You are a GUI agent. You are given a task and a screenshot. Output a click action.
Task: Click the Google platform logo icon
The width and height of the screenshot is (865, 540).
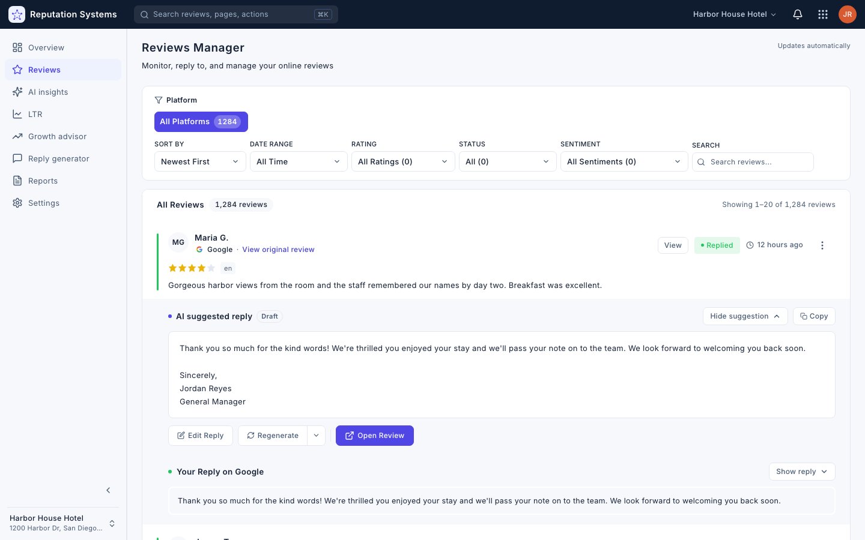pyautogui.click(x=199, y=250)
